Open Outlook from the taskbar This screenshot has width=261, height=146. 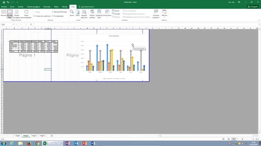(76, 143)
